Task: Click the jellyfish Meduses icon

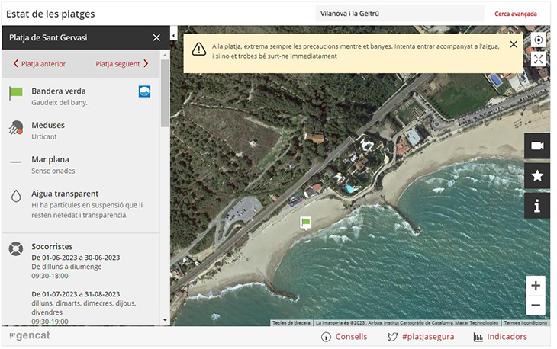Action: click(16, 128)
